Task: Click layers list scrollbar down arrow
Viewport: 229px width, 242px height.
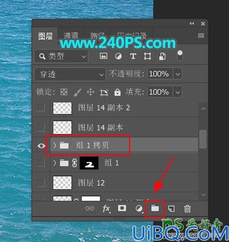Action: point(203,194)
